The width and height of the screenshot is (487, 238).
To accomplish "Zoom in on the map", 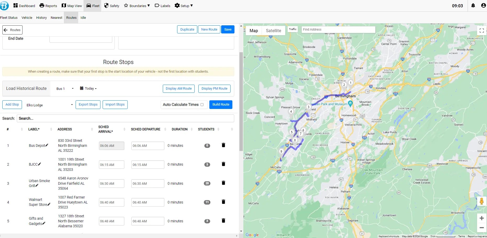I will pyautogui.click(x=482, y=218).
